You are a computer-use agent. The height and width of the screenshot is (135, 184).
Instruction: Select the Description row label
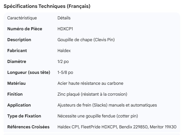pos(19,40)
